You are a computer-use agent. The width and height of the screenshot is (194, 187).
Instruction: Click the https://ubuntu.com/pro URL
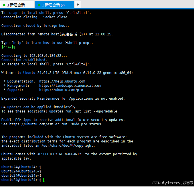[x=61, y=90]
